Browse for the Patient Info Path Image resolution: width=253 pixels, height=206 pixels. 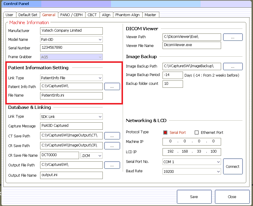pyautogui.click(x=112, y=86)
